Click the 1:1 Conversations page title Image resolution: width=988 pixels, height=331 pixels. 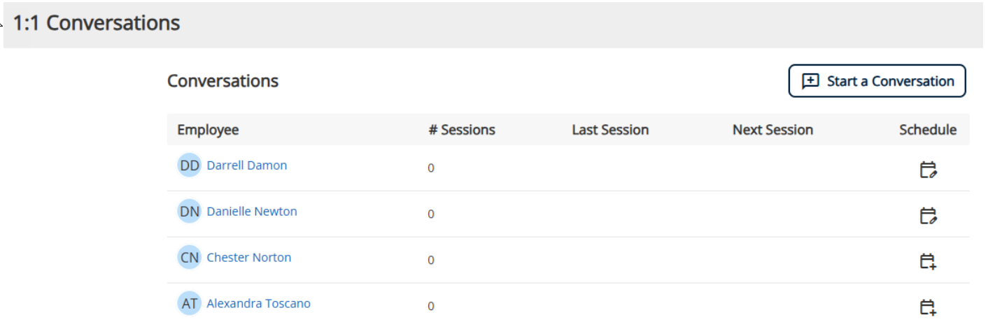97,23
